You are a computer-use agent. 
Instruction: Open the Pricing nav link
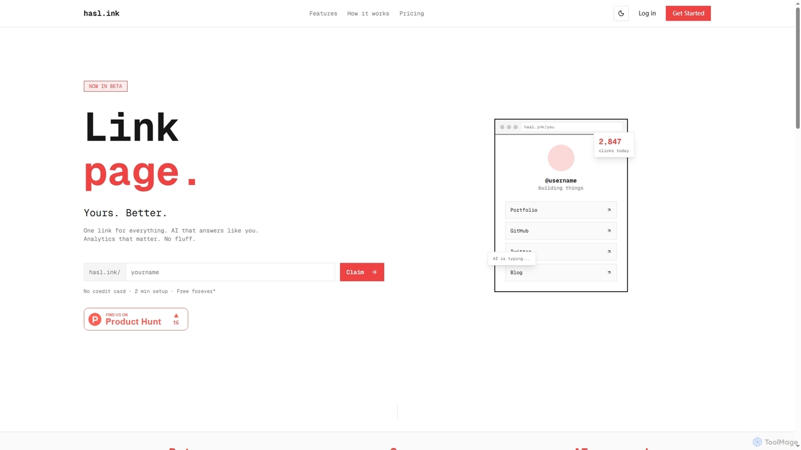click(x=411, y=13)
